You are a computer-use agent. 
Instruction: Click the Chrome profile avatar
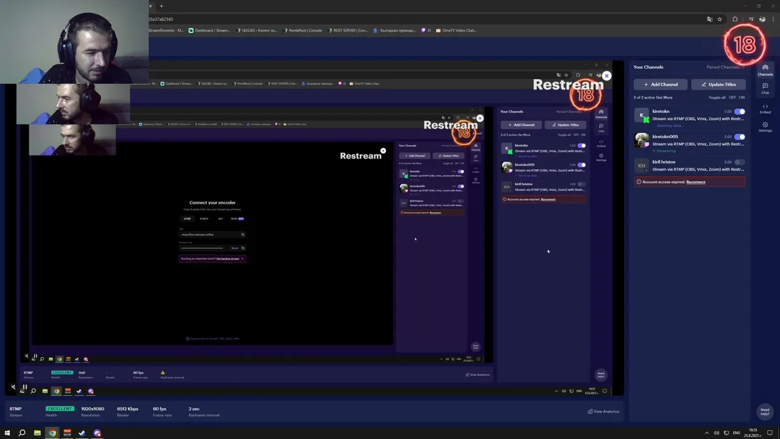pyautogui.click(x=762, y=19)
